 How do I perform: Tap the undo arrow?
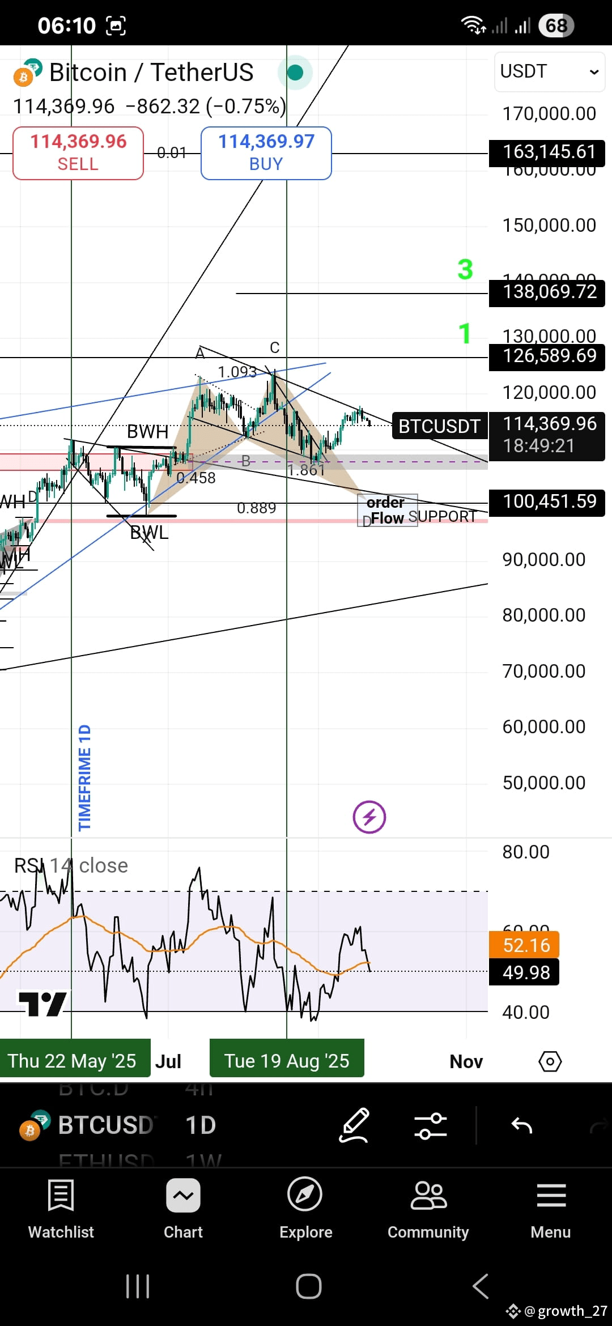(521, 1125)
